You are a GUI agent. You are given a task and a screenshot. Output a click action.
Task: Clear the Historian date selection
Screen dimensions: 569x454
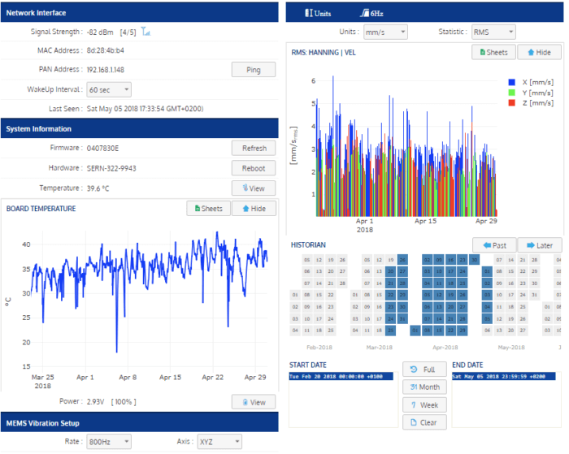pos(423,423)
